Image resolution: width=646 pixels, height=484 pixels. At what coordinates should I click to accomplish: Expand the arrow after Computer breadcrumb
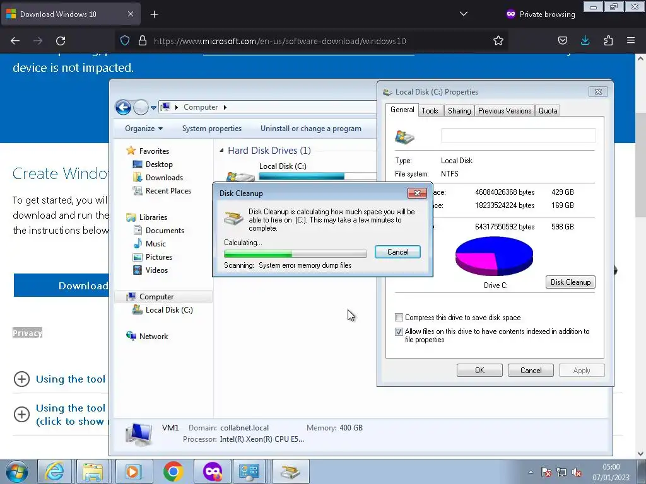click(225, 107)
